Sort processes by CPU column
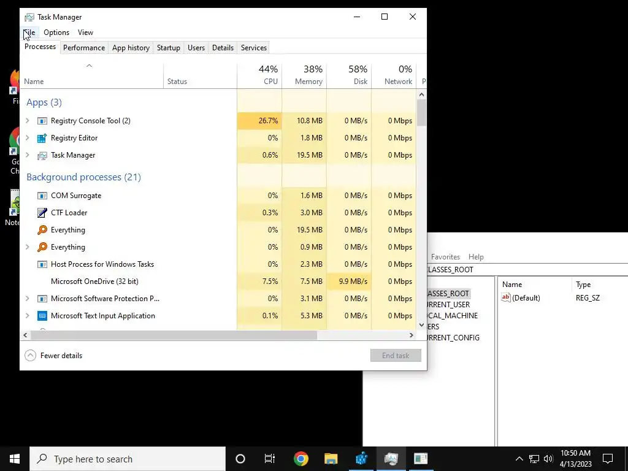The width and height of the screenshot is (628, 471). pos(259,75)
